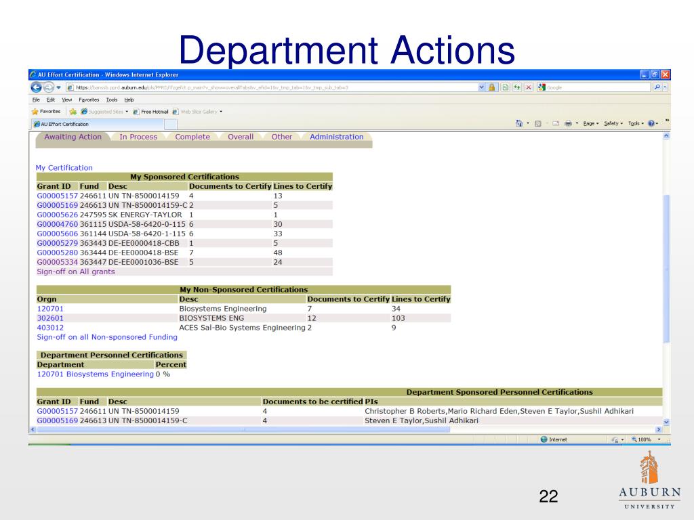694x520 pixels.
Task: Open organization 403012 link
Action: pyautogui.click(x=50, y=328)
